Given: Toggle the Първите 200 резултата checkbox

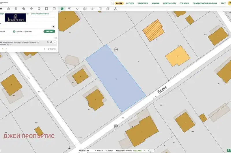Looking at the screenshot, I should [x=14, y=32].
